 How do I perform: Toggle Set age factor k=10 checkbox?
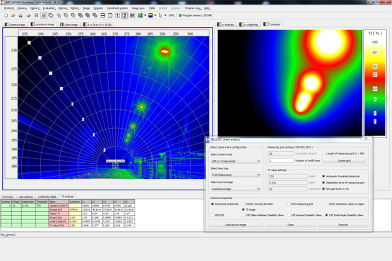tap(323, 189)
